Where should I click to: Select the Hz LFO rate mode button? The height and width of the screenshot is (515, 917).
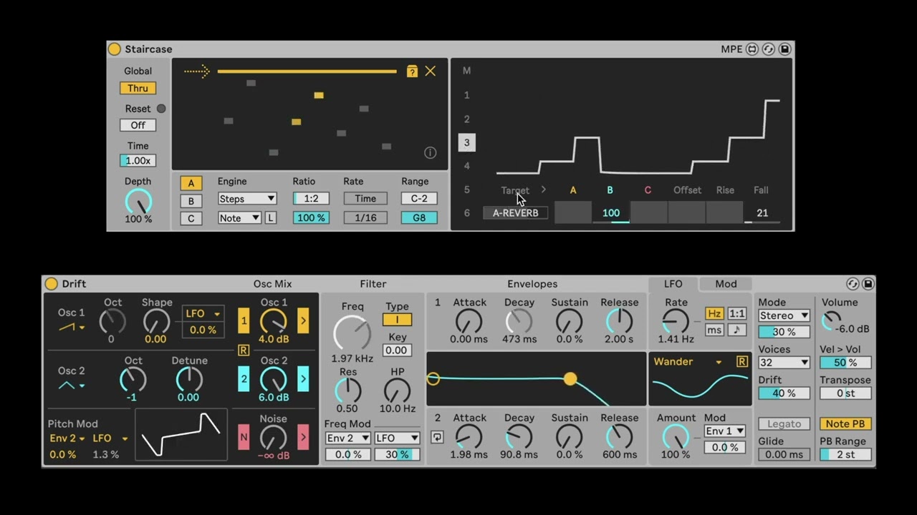point(714,314)
